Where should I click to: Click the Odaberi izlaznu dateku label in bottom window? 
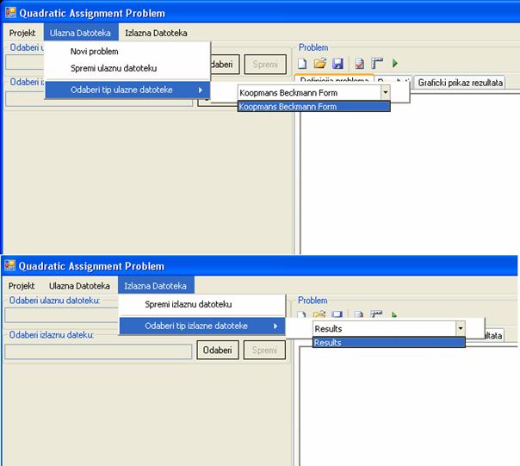pos(52,334)
